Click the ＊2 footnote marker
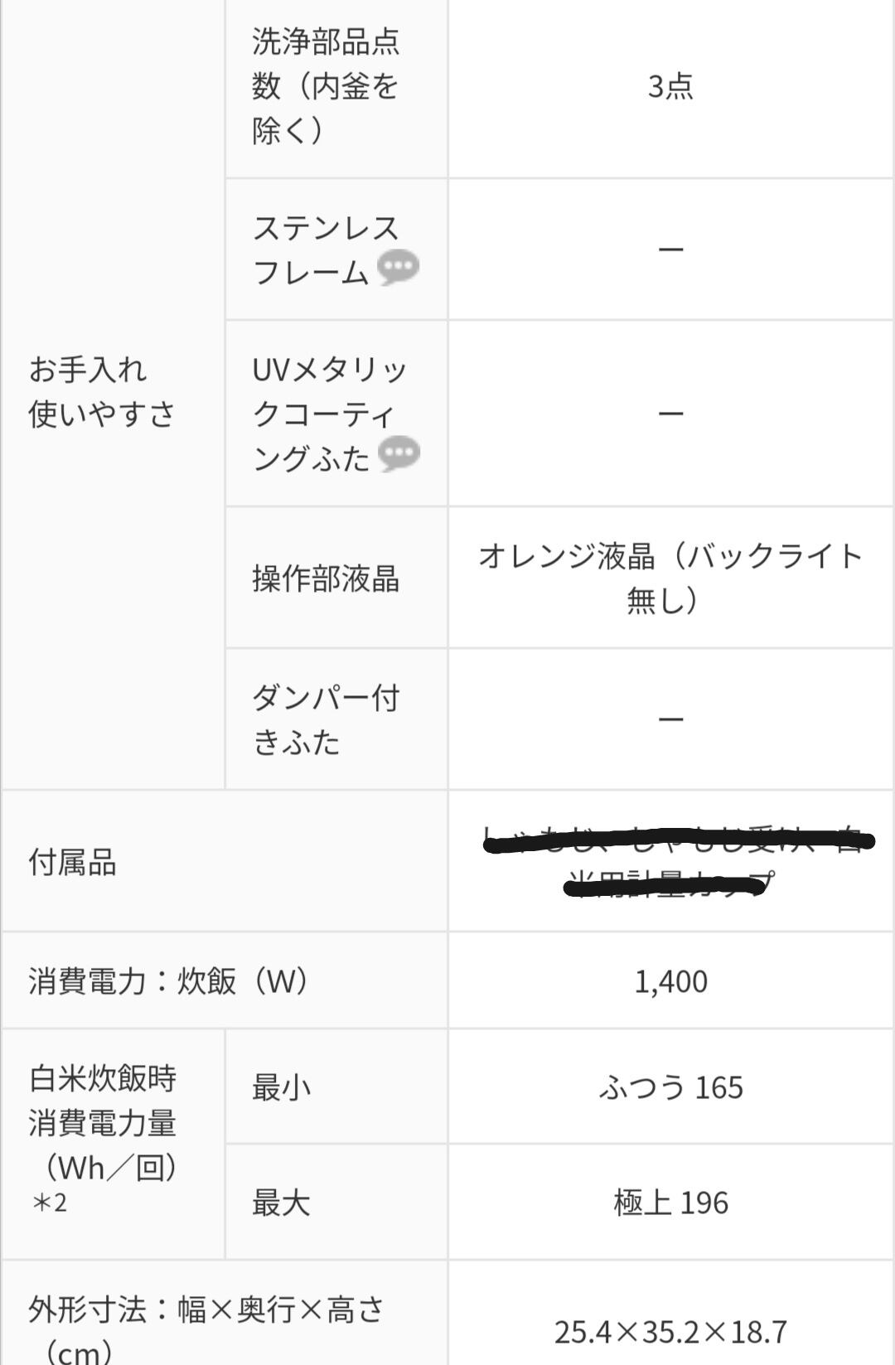This screenshot has height=1365, width=895. (49, 1202)
